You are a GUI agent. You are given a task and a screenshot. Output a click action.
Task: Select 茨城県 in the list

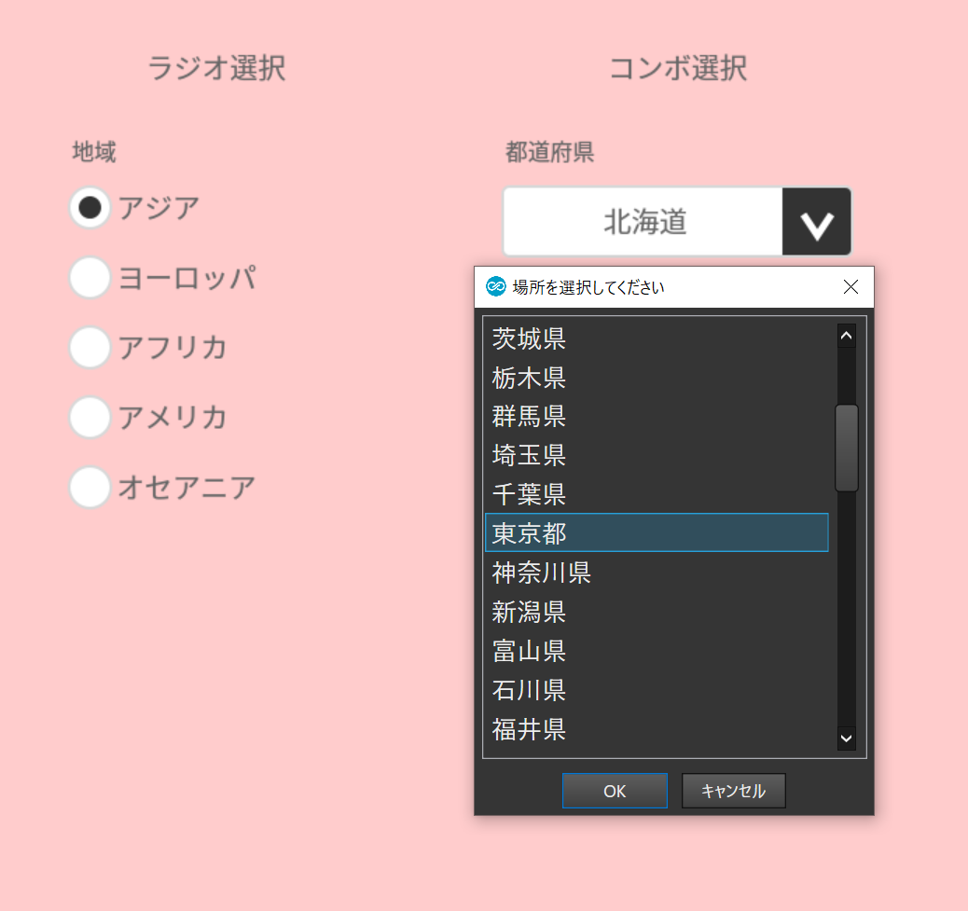pos(657,338)
